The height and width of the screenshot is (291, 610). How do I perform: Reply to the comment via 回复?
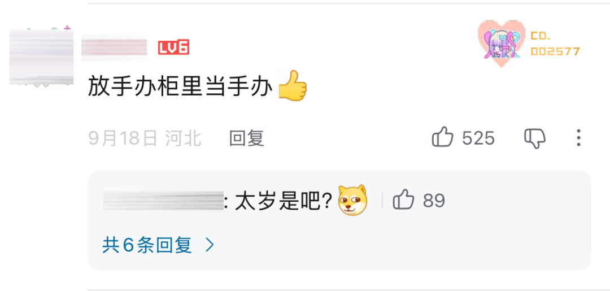247,138
